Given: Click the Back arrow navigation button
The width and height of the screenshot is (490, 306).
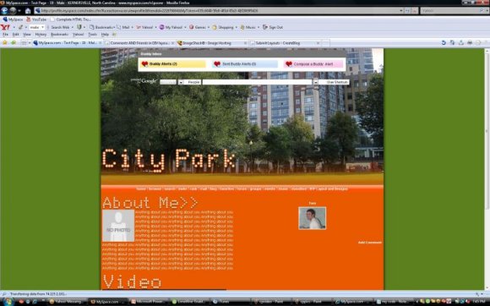Looking at the screenshot, I should pyautogui.click(x=4, y=11).
